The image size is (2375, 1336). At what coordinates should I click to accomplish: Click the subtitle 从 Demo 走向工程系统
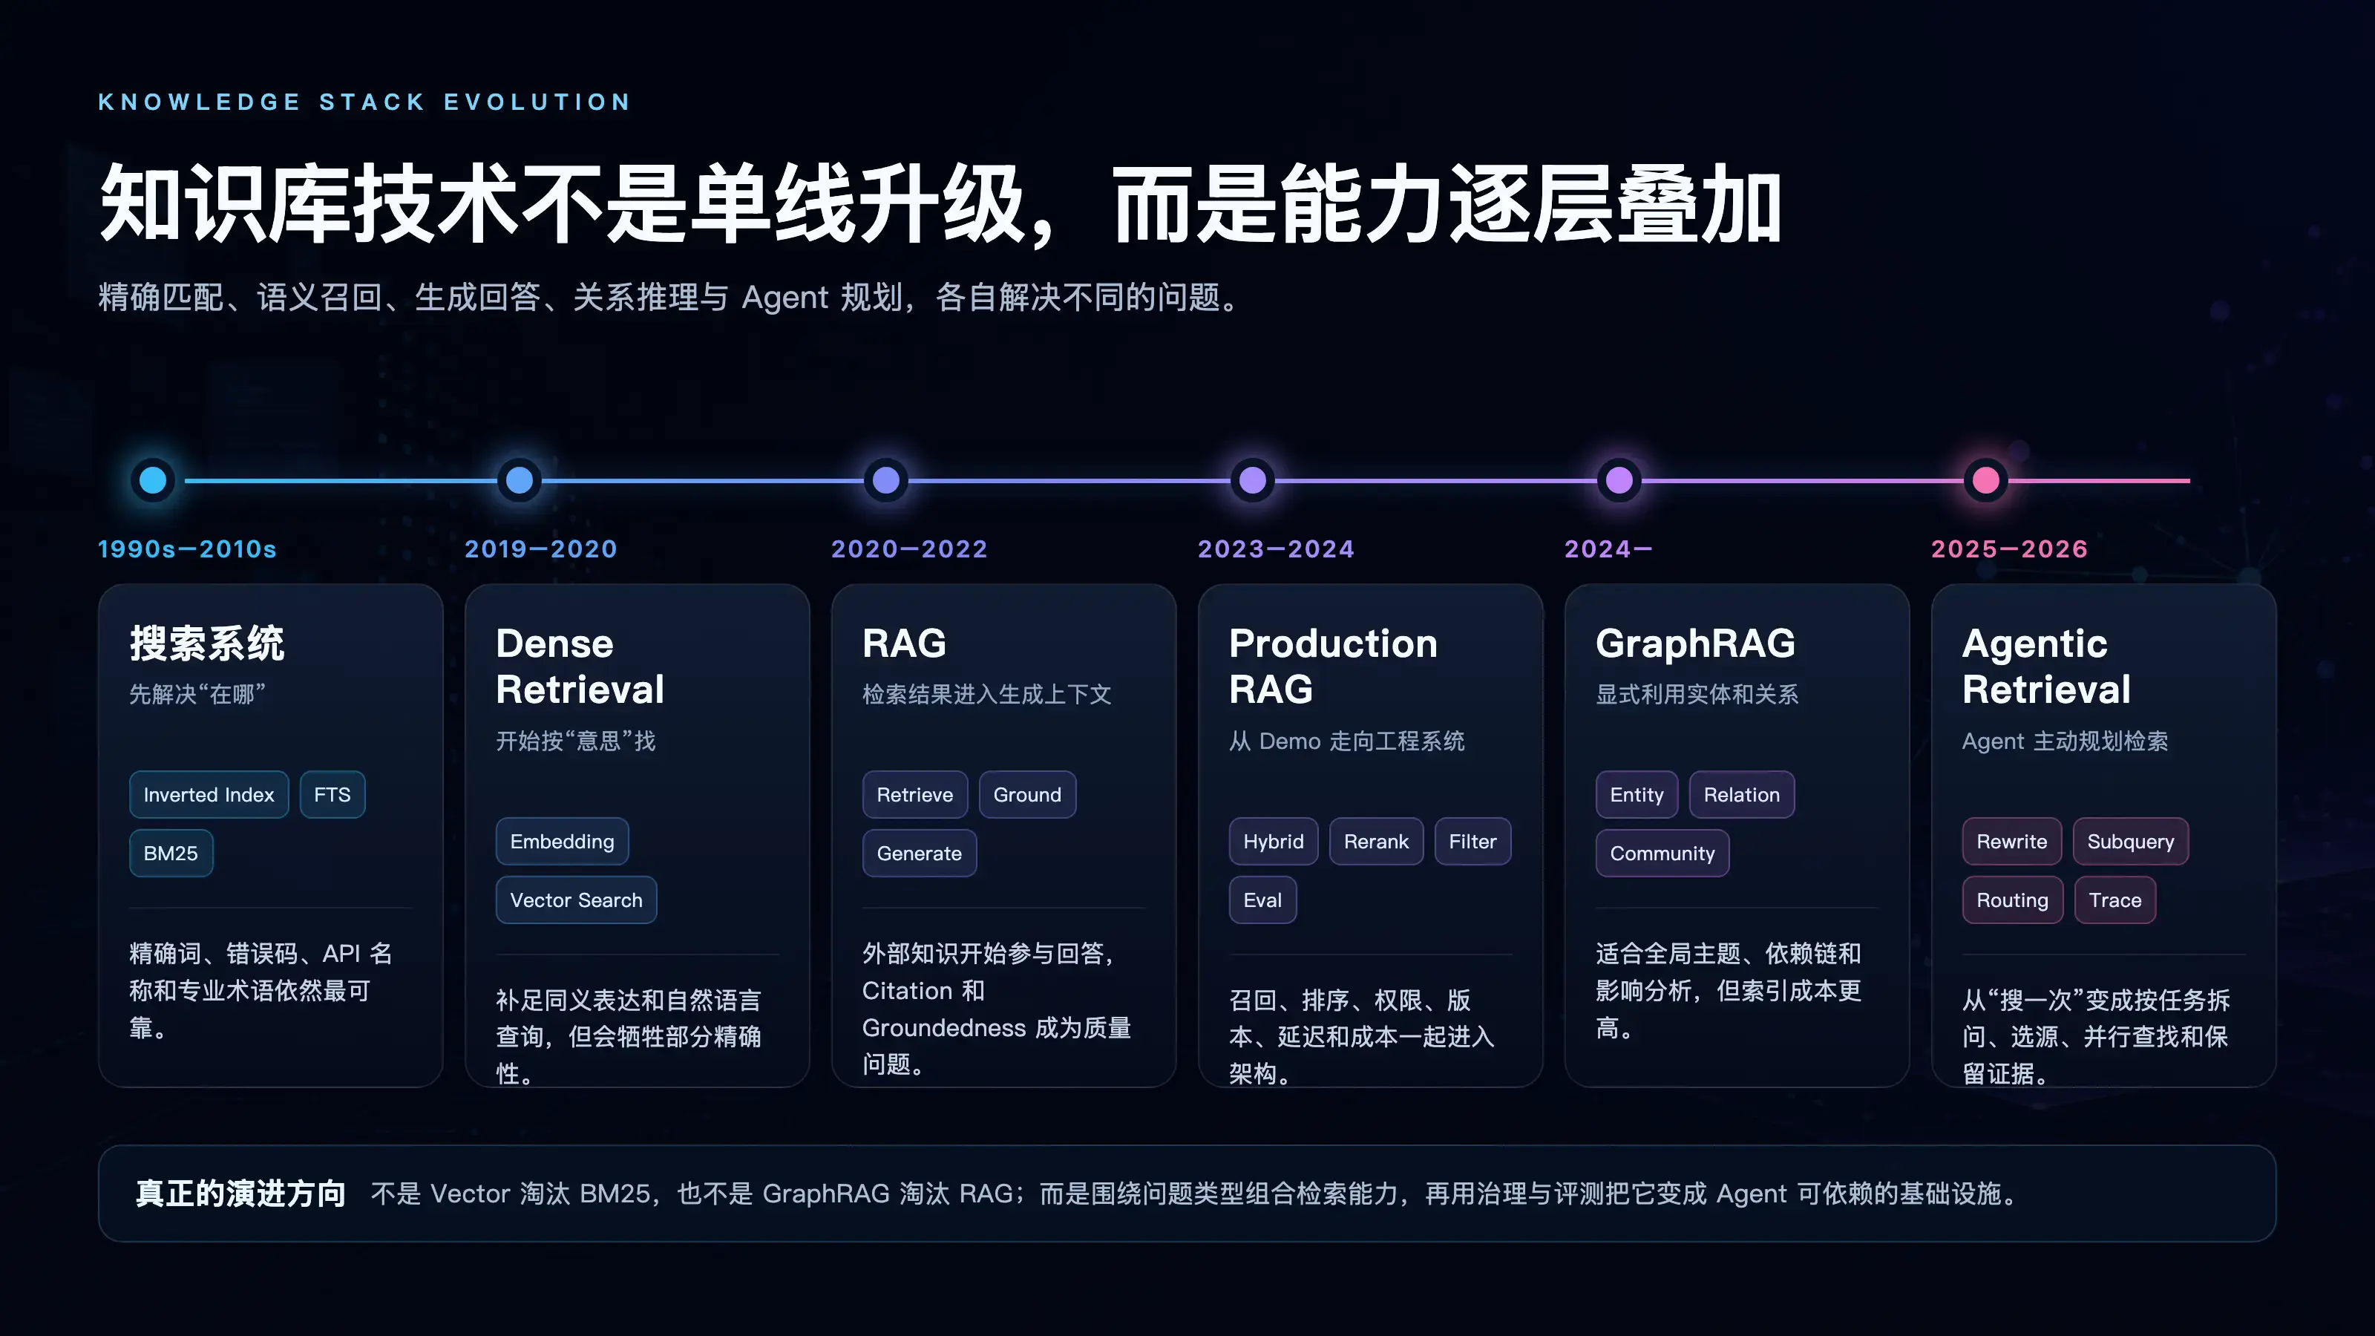(x=1346, y=741)
